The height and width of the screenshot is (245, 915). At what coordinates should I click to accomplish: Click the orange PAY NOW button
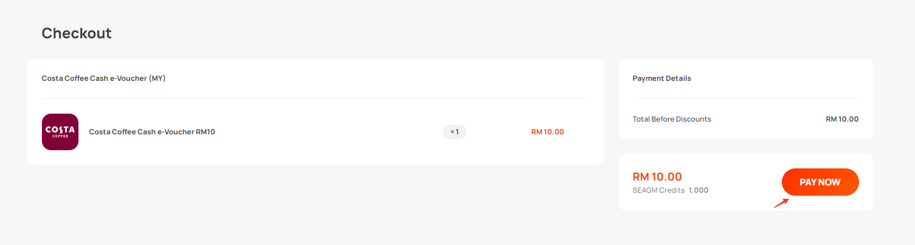pos(820,182)
